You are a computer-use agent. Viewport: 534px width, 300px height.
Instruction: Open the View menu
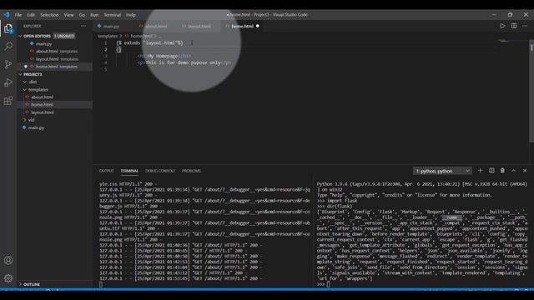click(68, 15)
